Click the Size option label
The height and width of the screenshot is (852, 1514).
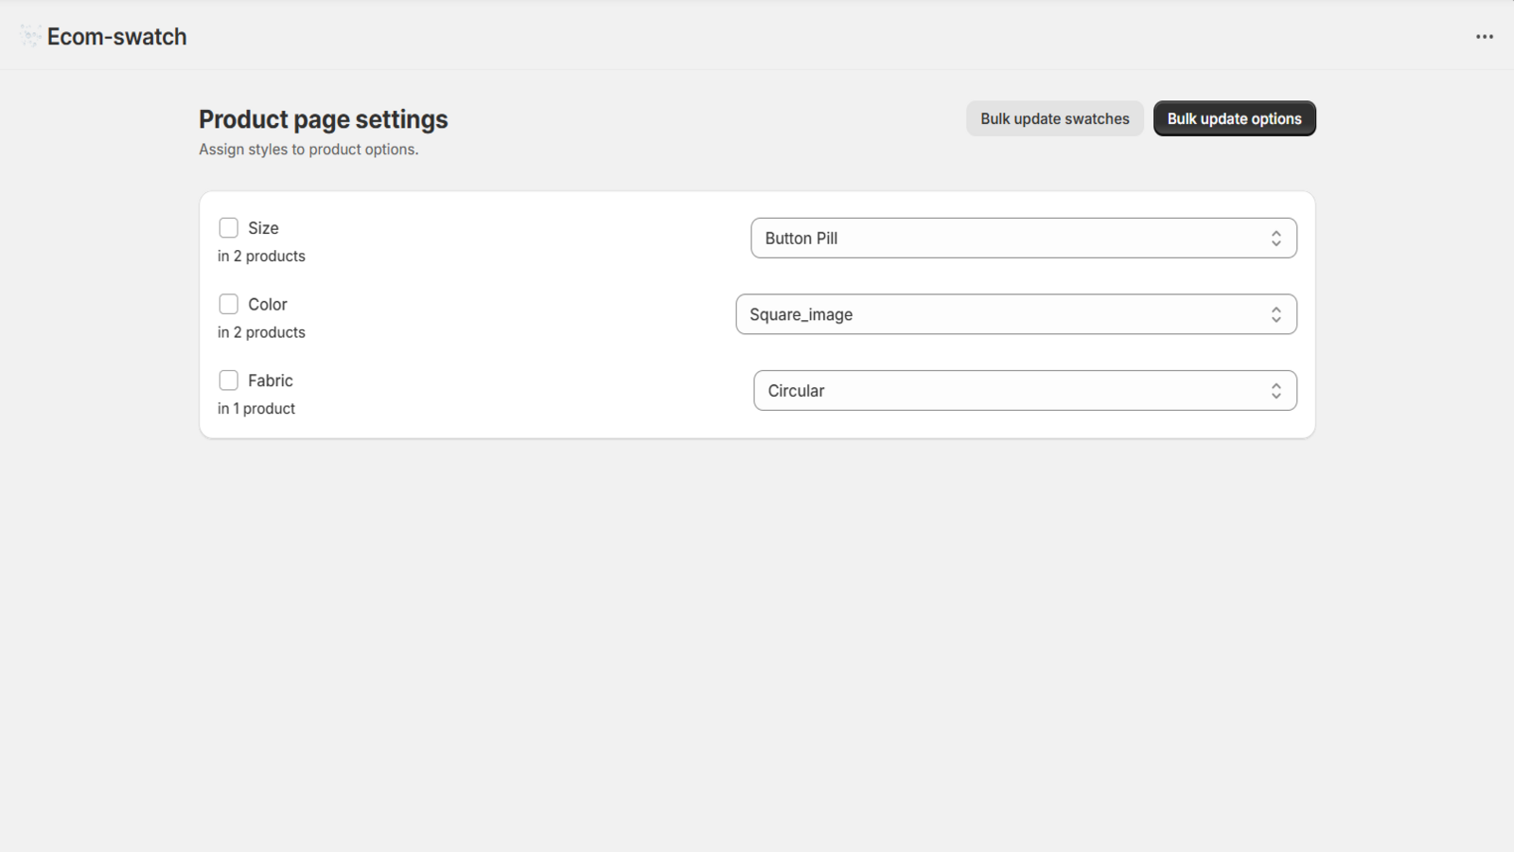coord(263,228)
